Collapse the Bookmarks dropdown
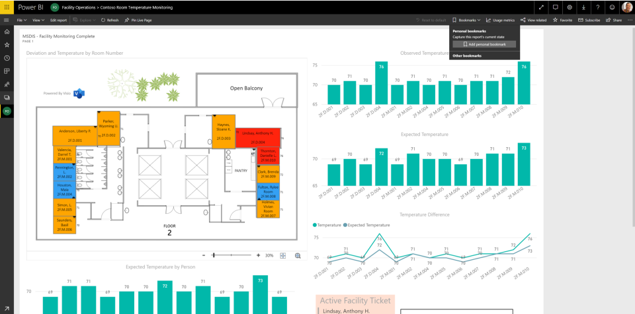Image resolution: width=635 pixels, height=314 pixels. [466, 20]
